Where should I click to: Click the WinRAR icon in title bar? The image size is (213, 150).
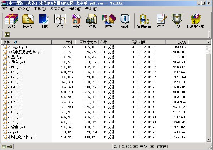3,3
